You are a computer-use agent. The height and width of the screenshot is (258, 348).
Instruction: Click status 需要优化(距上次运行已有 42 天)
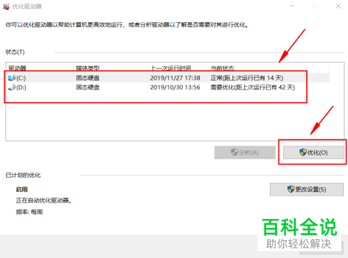pos(253,87)
